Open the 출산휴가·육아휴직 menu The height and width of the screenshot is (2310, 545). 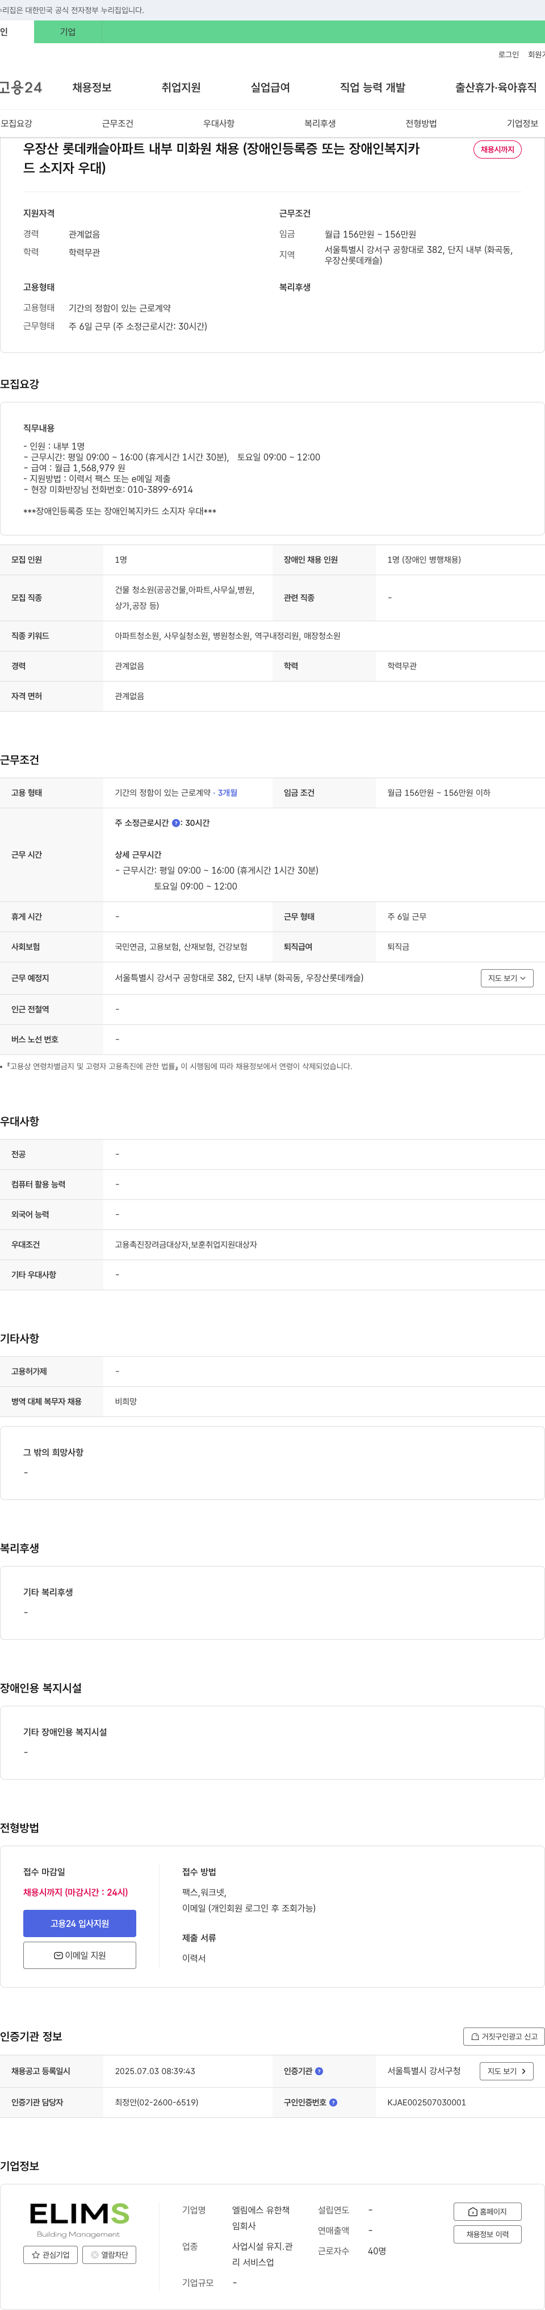(x=496, y=87)
